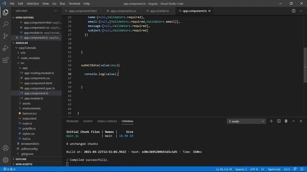Open the Search view in activity bar
Image resolution: width=307 pixels, height=172 pixels.
click(x=5, y=24)
